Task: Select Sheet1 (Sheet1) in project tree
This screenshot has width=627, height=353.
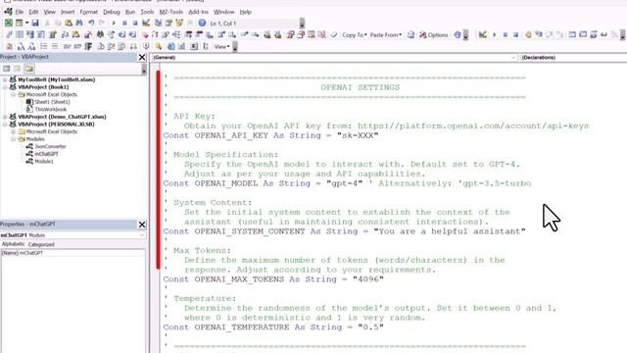Action: pyautogui.click(x=52, y=102)
